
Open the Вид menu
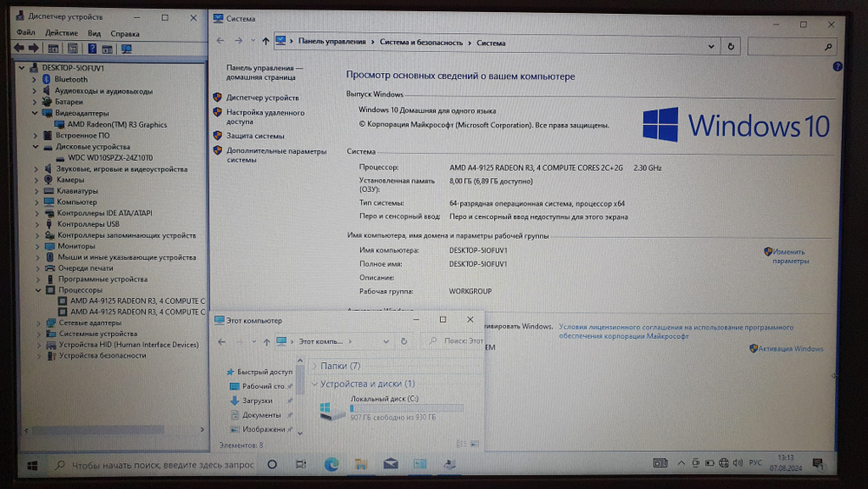coord(94,33)
